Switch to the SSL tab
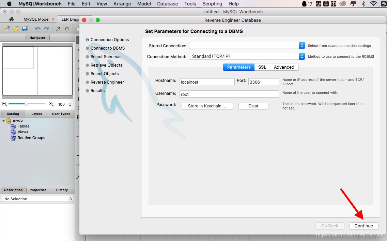This screenshot has width=387, height=241. click(x=262, y=67)
